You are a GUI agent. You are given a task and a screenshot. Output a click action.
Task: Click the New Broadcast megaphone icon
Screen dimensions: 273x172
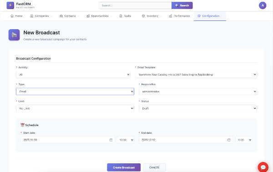pos(14,35)
